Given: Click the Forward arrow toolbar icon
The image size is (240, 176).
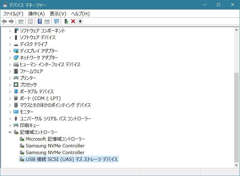Looking at the screenshot, I should [x=11, y=21].
